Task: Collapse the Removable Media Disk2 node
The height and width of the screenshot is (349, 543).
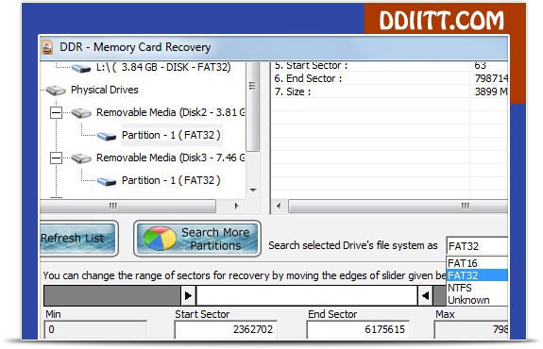Action: (56, 113)
